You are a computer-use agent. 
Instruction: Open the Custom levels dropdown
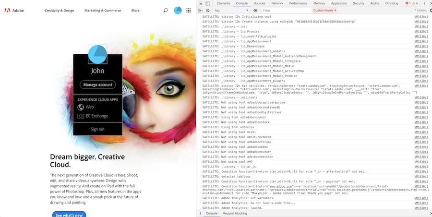325,11
